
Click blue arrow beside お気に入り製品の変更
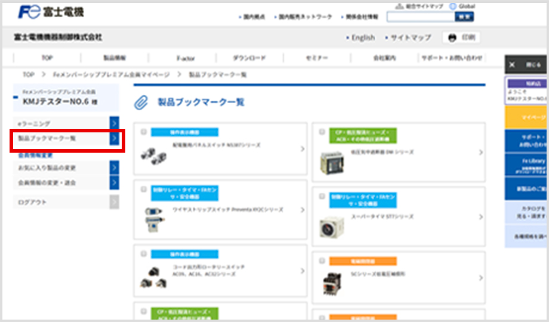click(x=114, y=168)
